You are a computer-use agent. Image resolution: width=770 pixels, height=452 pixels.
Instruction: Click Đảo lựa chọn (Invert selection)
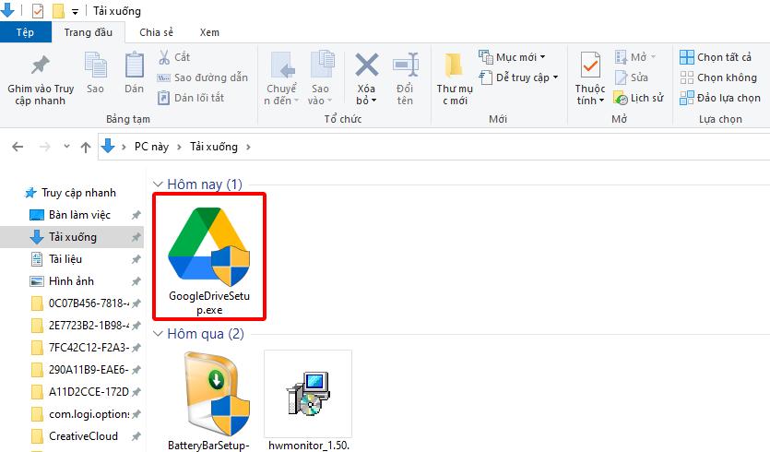point(720,99)
